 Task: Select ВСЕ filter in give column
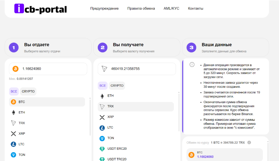14,91
